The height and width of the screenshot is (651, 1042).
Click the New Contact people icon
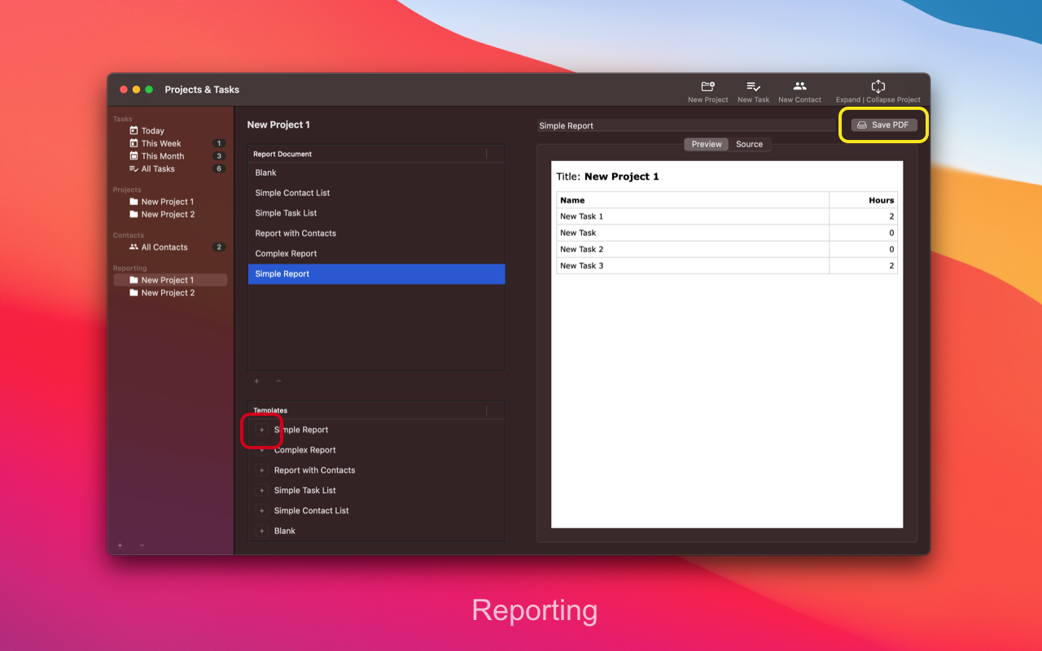799,88
